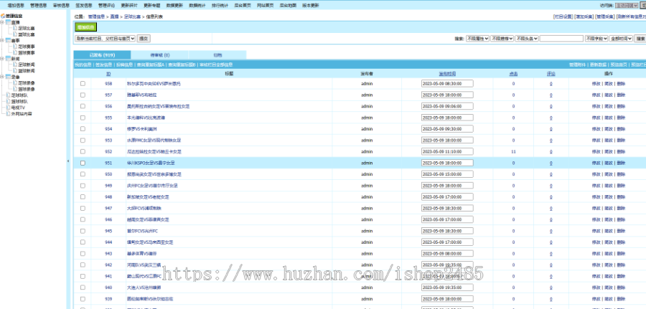Image resolution: width=646 pixels, height=309 pixels.
Task: Open the 篮球球队 page icon in tree
Action: coord(8,101)
